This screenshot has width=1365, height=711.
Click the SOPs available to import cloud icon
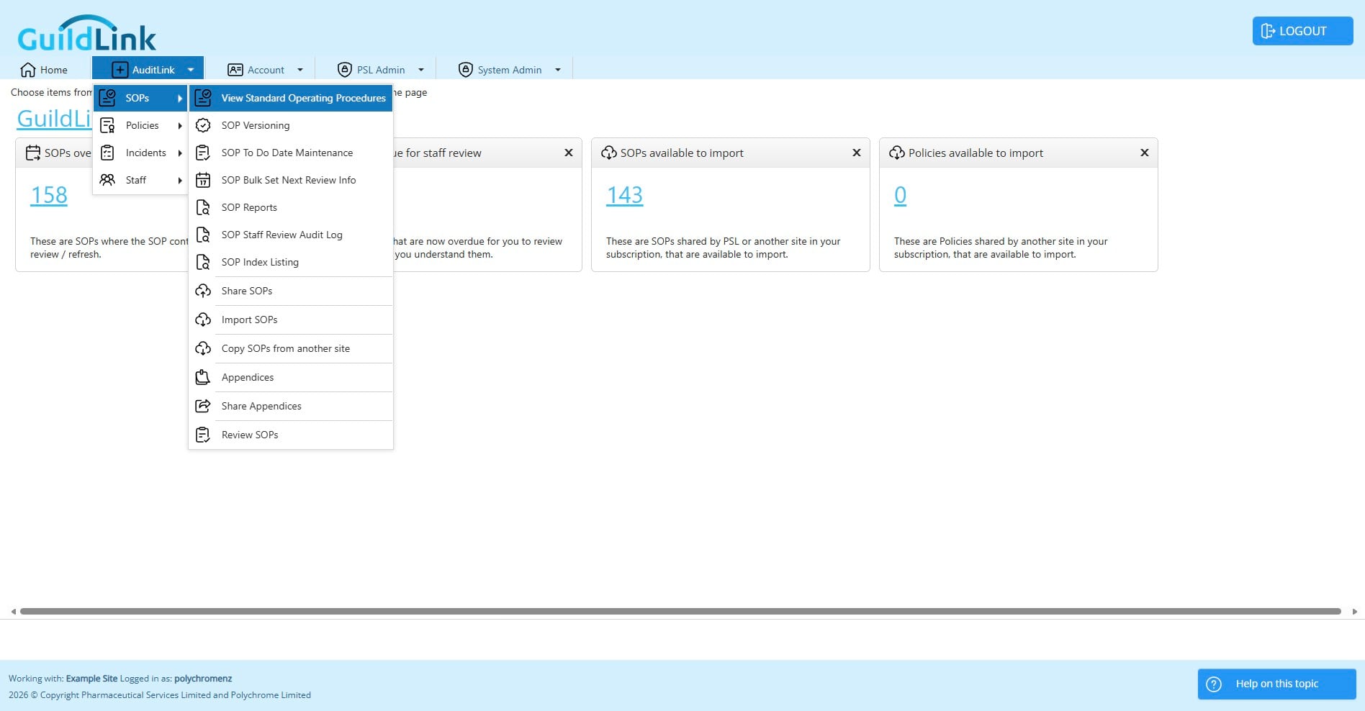click(x=609, y=153)
